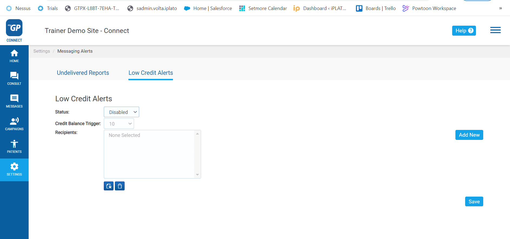Click the Add New button
The height and width of the screenshot is (239, 510).
(469, 135)
